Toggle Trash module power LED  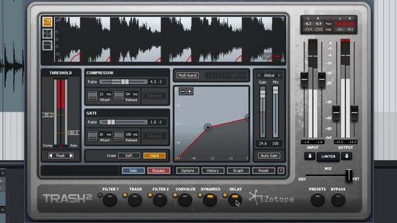pos(125,195)
